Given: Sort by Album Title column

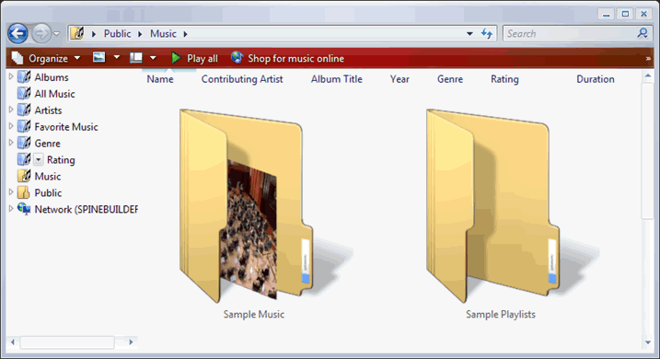Looking at the screenshot, I should click(336, 79).
